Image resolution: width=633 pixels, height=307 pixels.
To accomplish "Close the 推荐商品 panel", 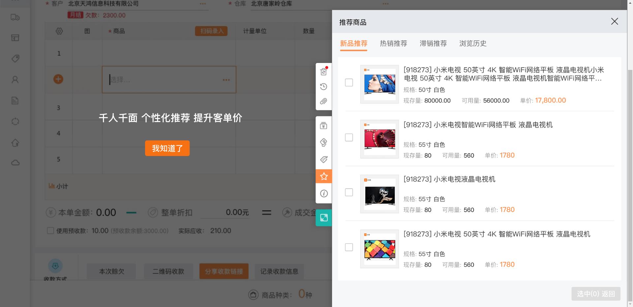I will coord(614,21).
